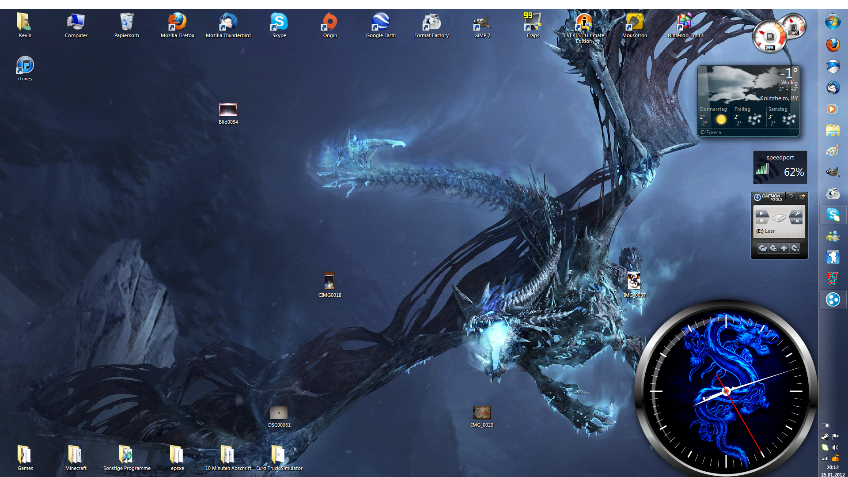Viewport: 848px width, 477px height.
Task: Open the Fraps desktop shortcut
Action: [x=533, y=26]
